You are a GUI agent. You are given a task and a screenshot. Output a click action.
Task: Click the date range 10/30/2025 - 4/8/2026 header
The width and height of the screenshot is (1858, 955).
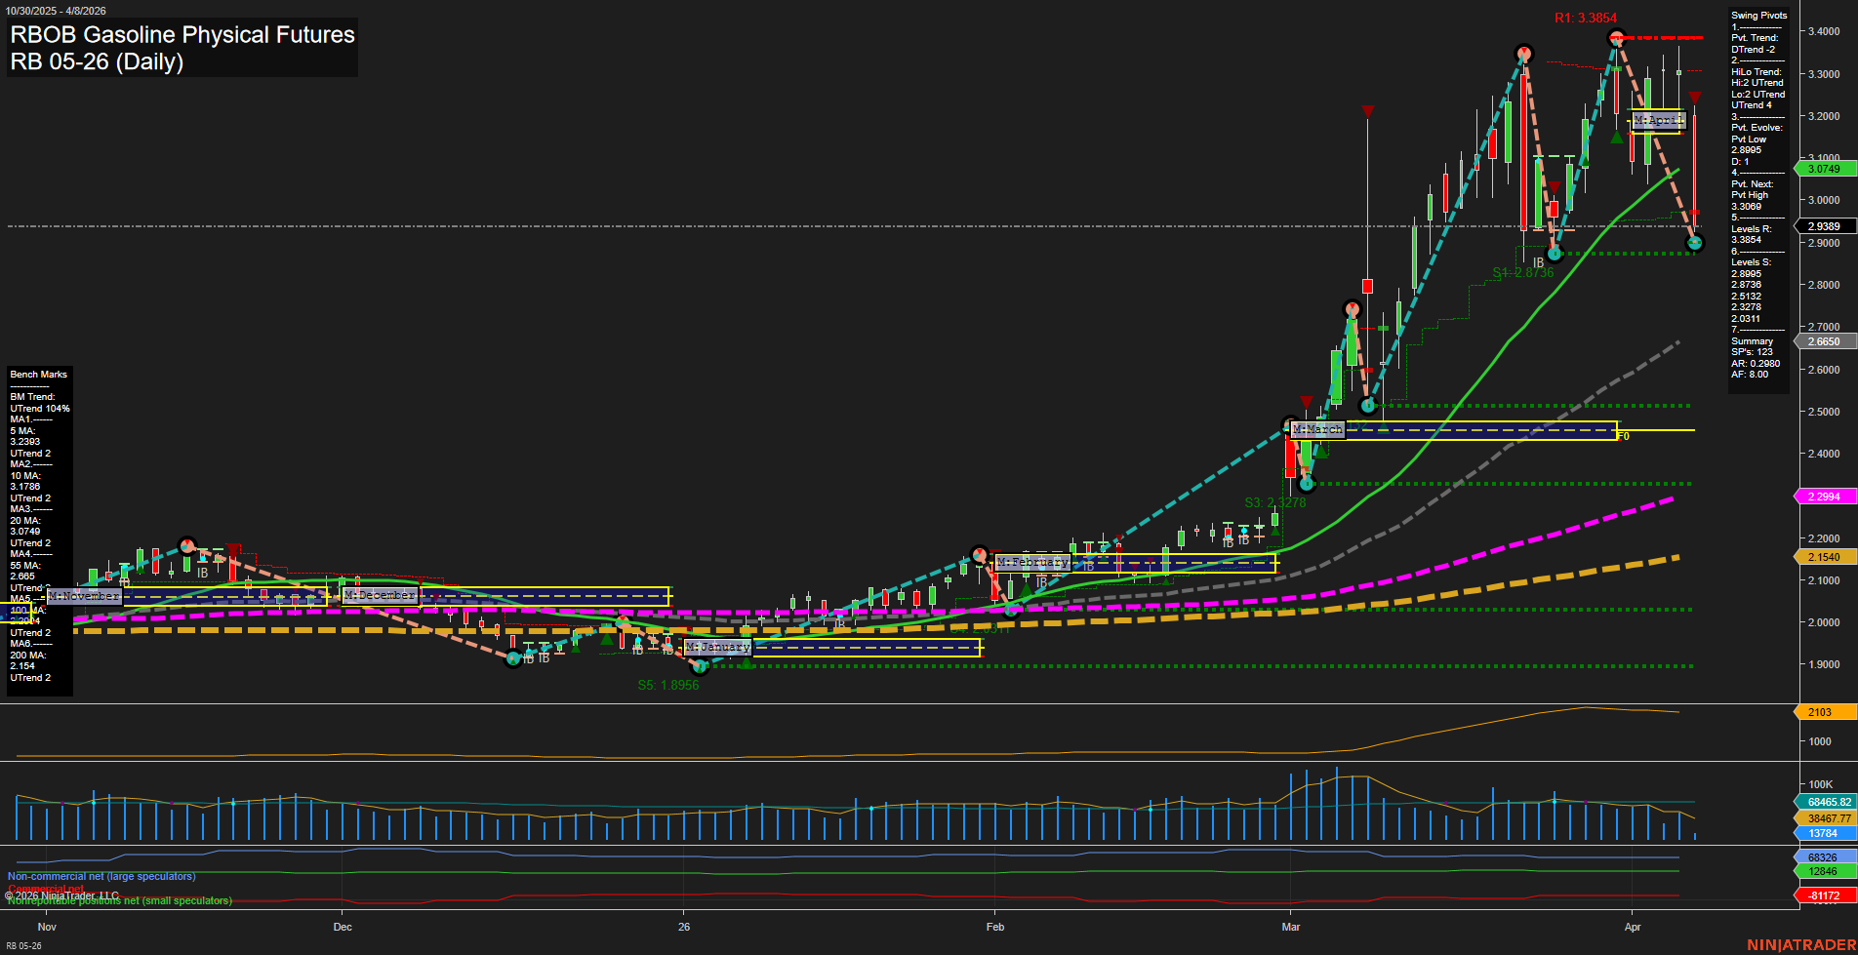pyautogui.click(x=57, y=10)
